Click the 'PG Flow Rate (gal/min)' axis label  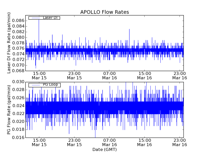(x=9, y=110)
